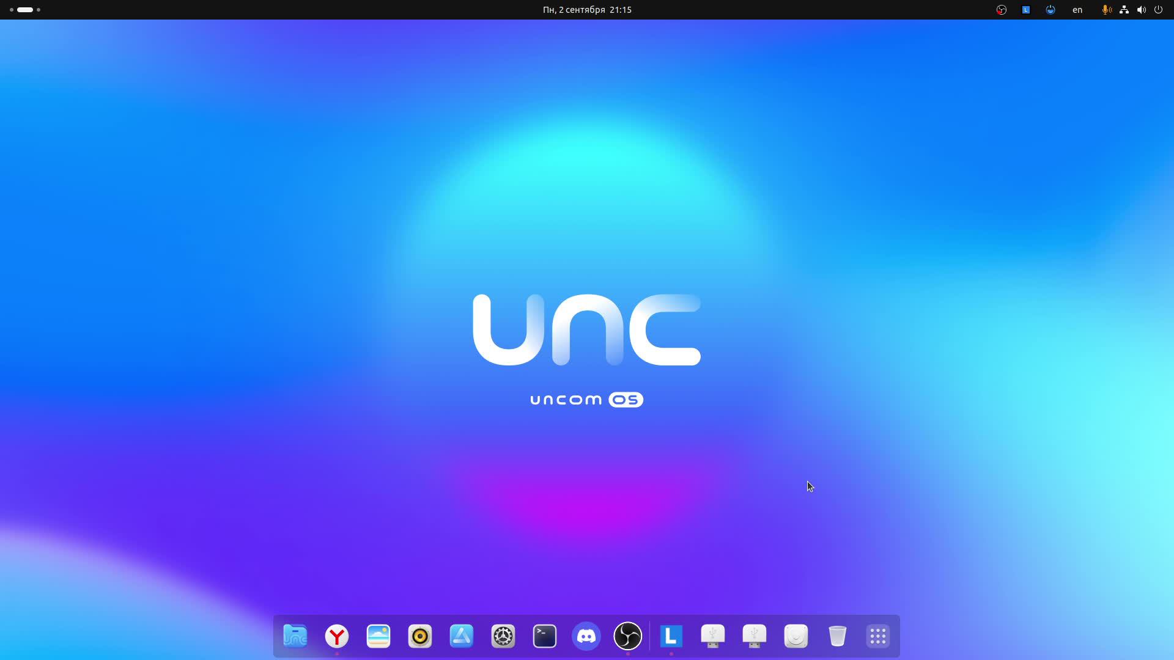Open the first USB drive icon
The image size is (1174, 660).
click(713, 636)
